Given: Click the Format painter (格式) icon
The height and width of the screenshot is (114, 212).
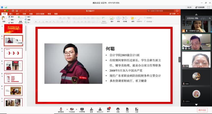Looking at the screenshot, I should [9, 23].
